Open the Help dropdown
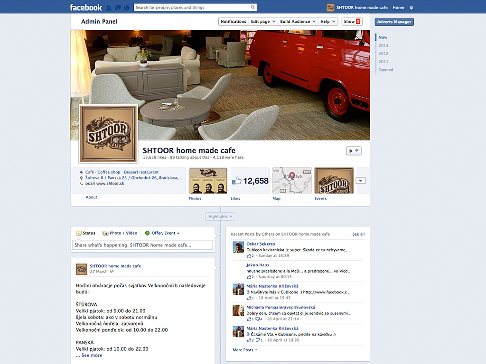This screenshot has width=486, height=364. [x=328, y=21]
